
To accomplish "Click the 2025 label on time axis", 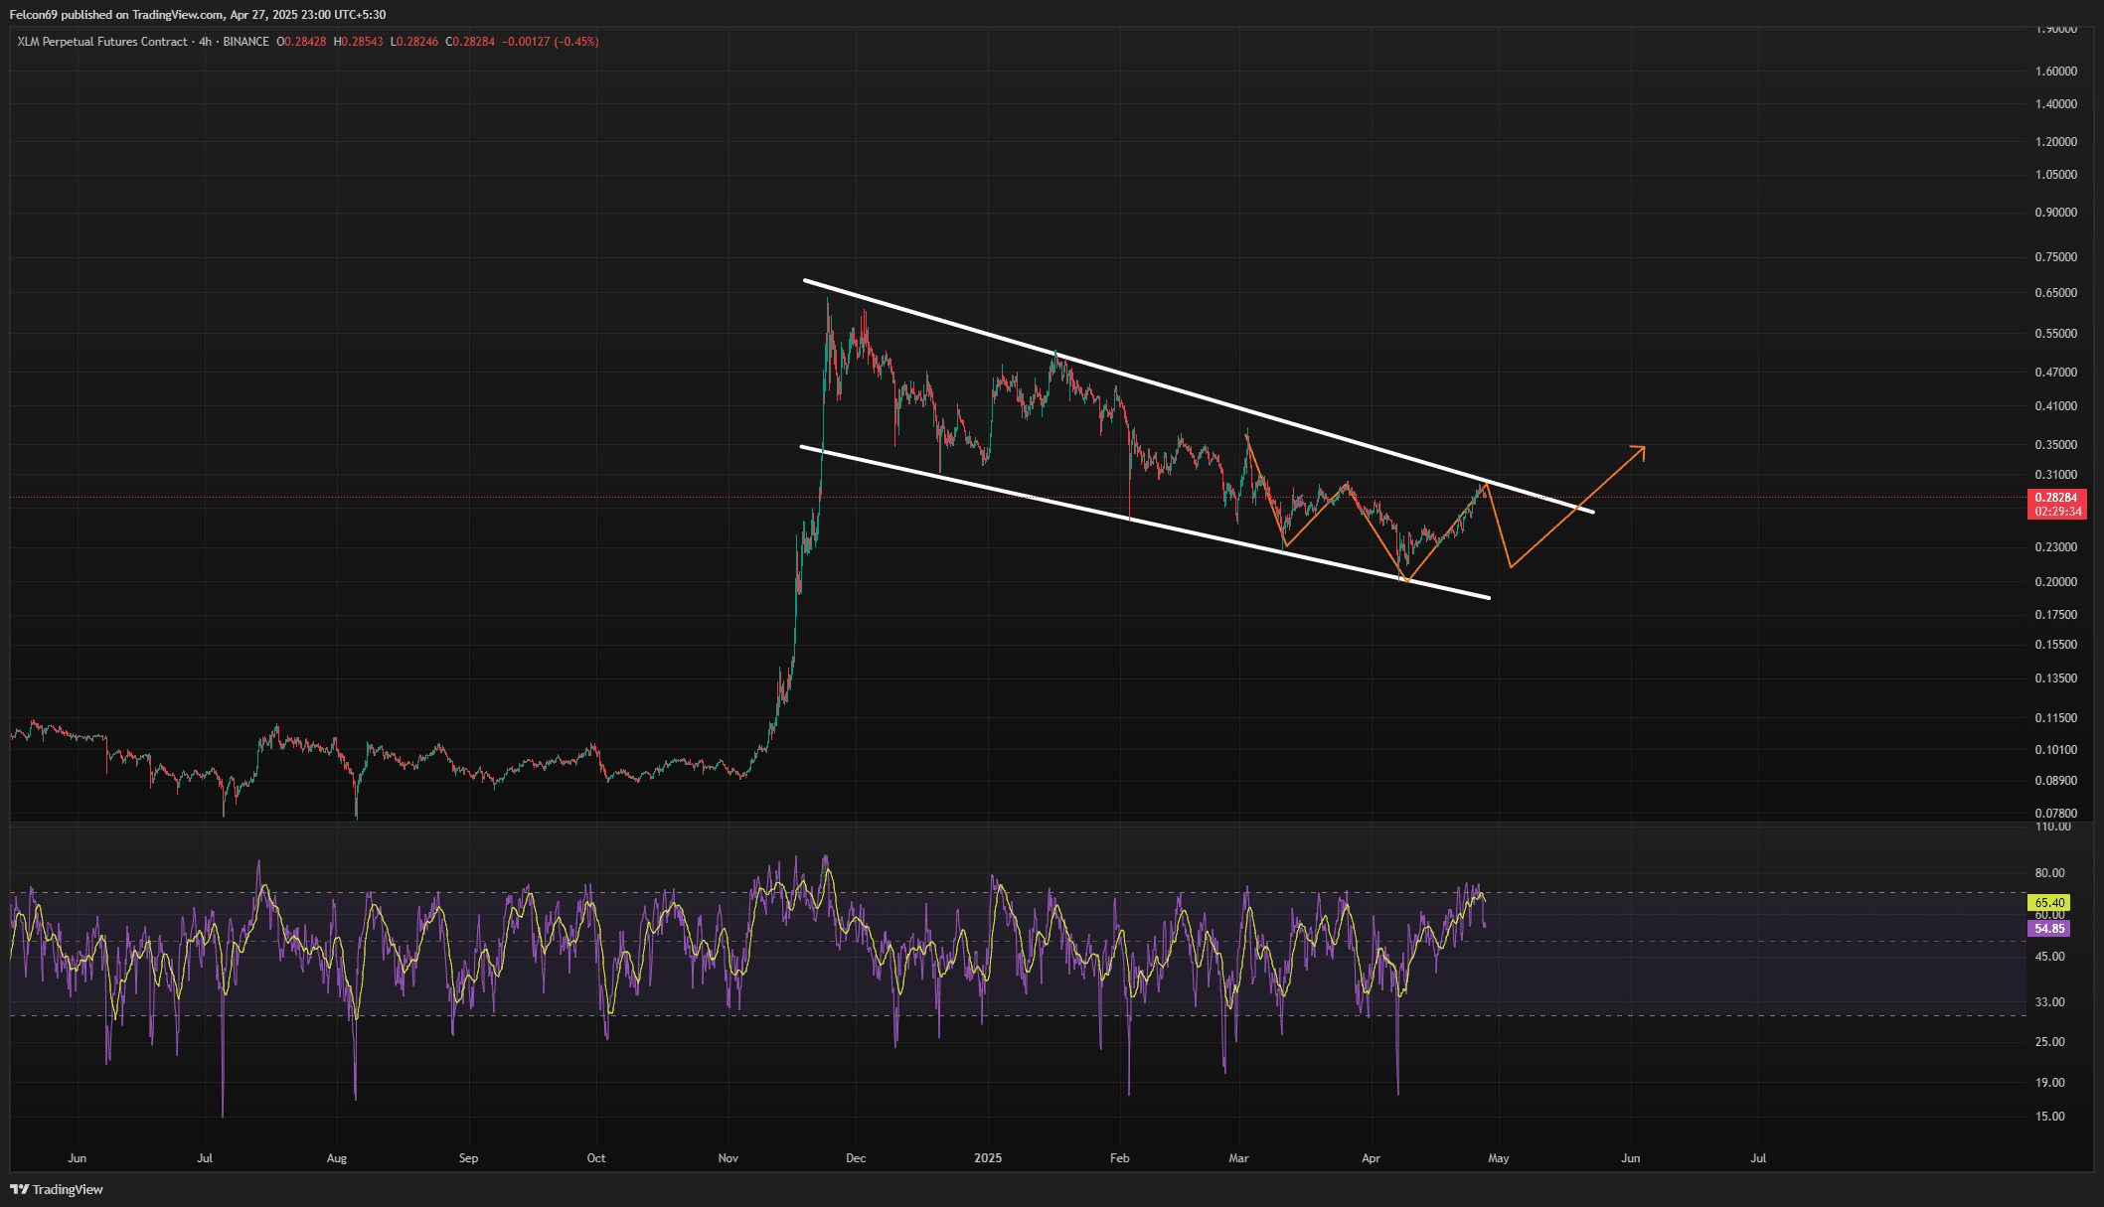I will point(988,1158).
